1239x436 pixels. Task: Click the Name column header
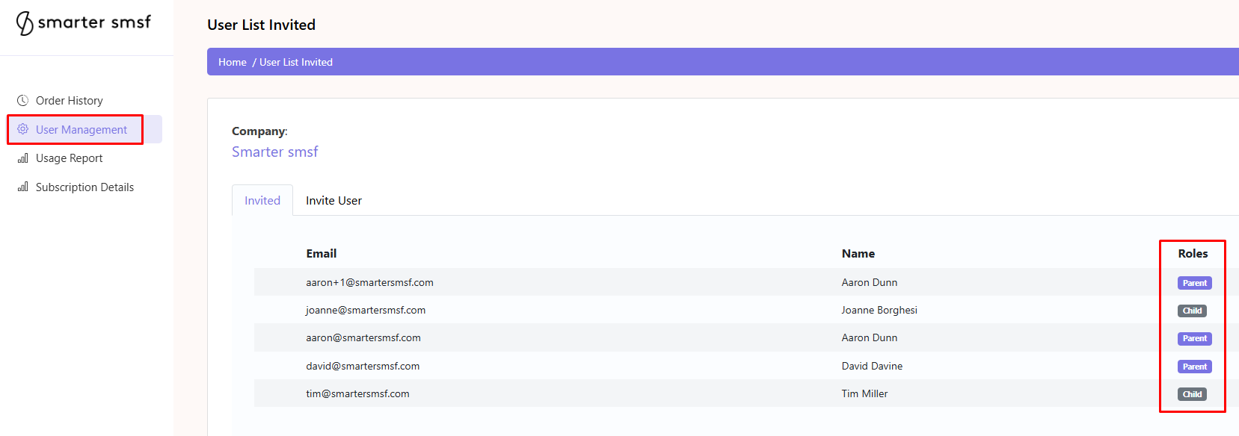click(x=858, y=254)
